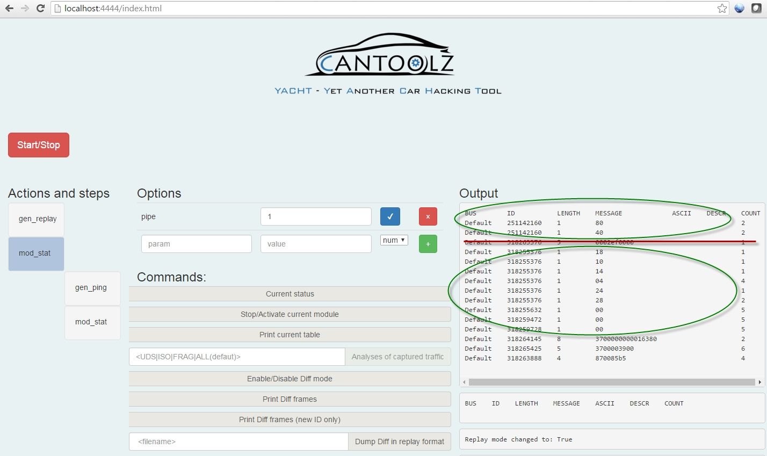Click ID 318265425 in output
The height and width of the screenshot is (456, 767).
[524, 349]
